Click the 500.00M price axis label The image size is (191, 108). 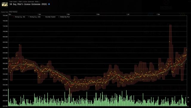click(x=5, y=85)
